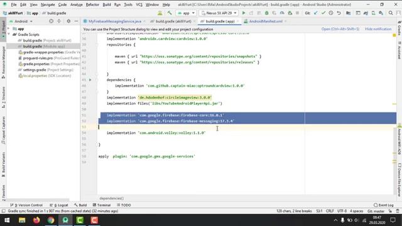402x226 pixels.
Task: Open the Navigate menu
Action: click(48, 4)
